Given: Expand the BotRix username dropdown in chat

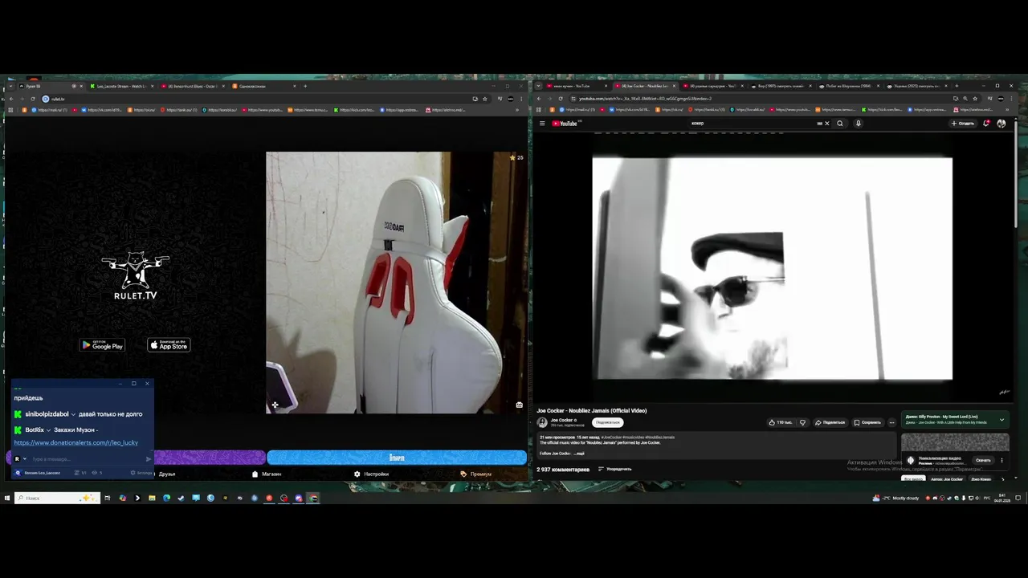Looking at the screenshot, I should (48, 430).
